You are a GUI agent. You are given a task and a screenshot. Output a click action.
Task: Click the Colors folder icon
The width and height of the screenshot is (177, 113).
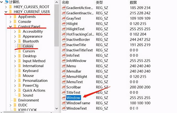(19, 46)
